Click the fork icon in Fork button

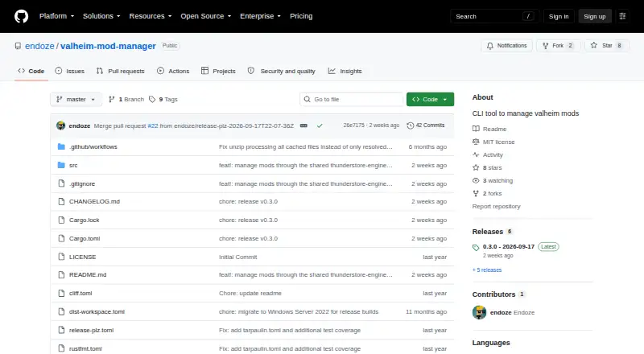point(545,46)
